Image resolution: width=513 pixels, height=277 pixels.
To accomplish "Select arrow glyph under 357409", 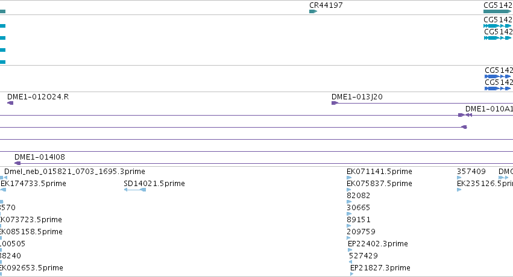I will tap(459, 178).
